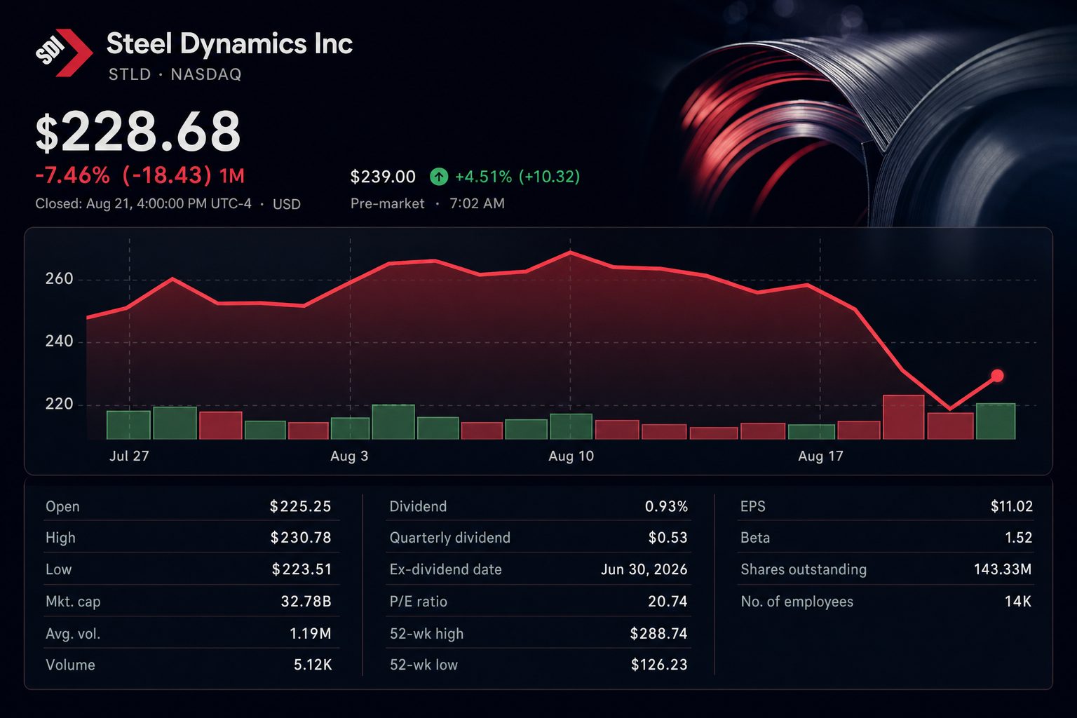This screenshot has height=718, width=1077.
Task: Click the 'Beta' label
Action: (755, 538)
